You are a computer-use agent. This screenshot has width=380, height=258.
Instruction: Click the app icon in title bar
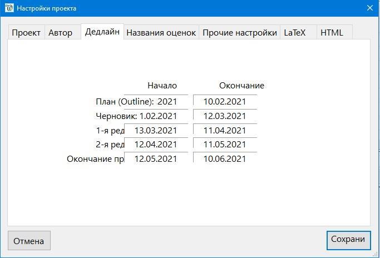[8, 8]
